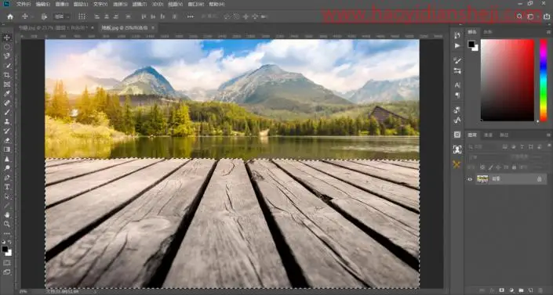553x295 pixels.
Task: Open the 文件 (File) menu
Action: tap(24, 4)
